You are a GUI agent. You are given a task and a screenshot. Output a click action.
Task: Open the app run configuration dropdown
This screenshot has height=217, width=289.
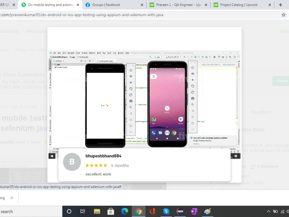click(x=158, y=57)
